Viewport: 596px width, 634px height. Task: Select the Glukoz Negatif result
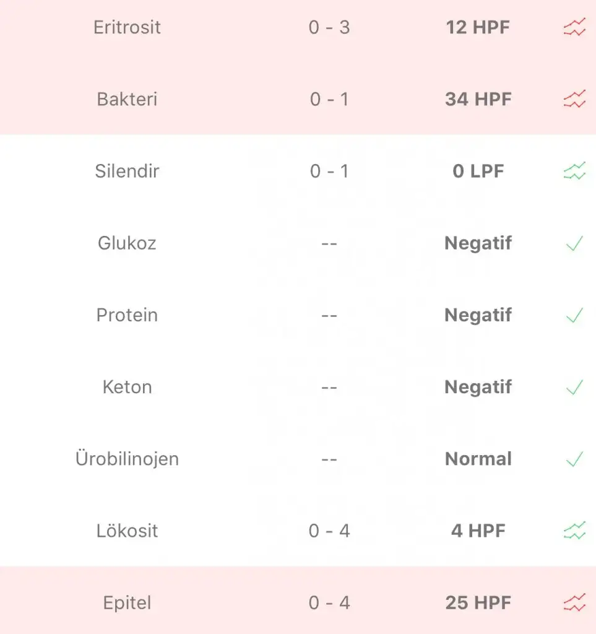coord(478,243)
